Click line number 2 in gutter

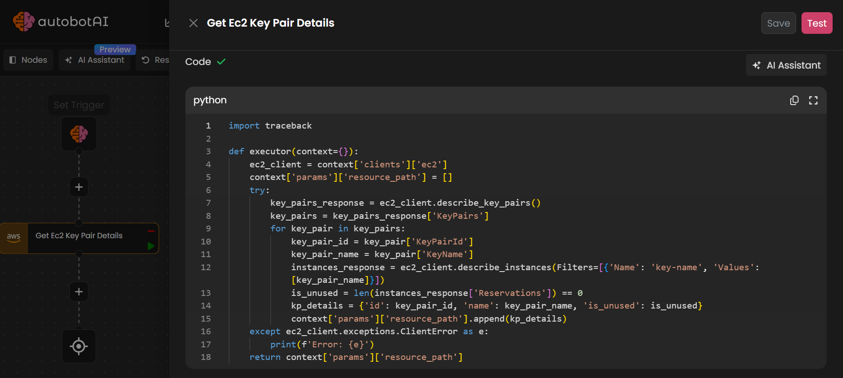point(208,138)
